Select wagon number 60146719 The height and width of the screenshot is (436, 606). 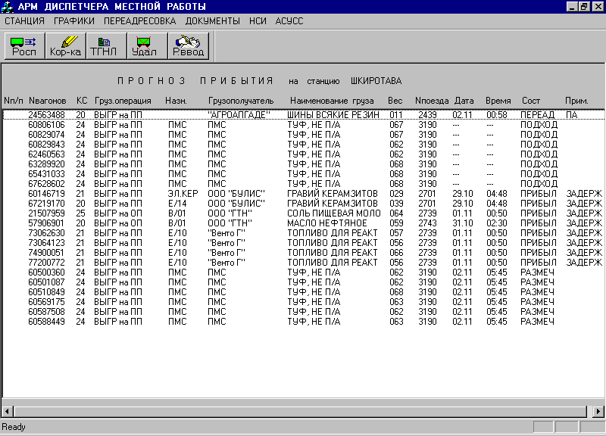tap(46, 194)
